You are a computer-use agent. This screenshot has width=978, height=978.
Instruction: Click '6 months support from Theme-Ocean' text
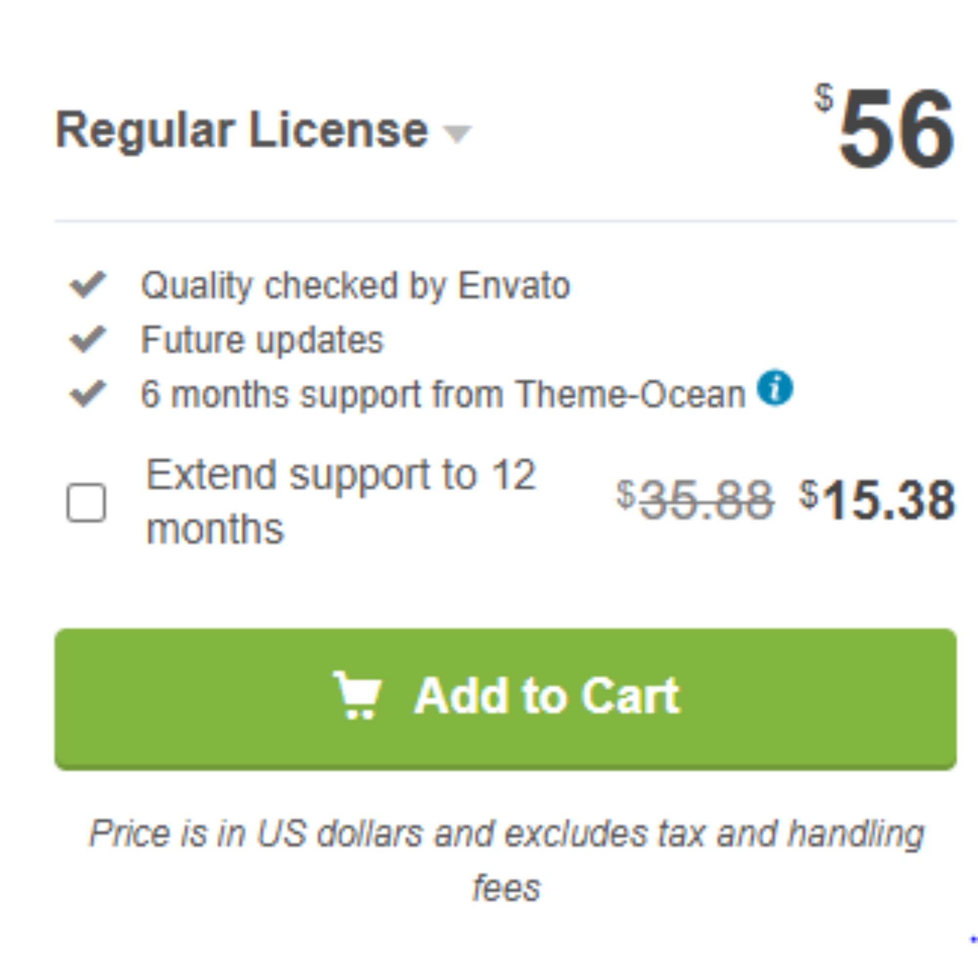coord(443,394)
